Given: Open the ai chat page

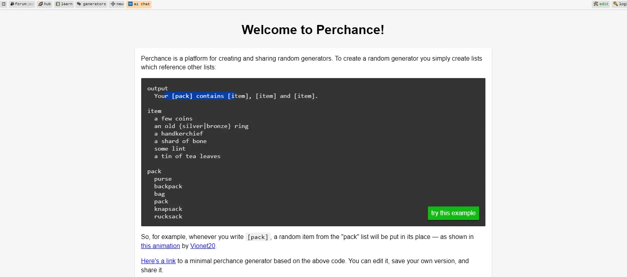Looking at the screenshot, I should point(139,4).
